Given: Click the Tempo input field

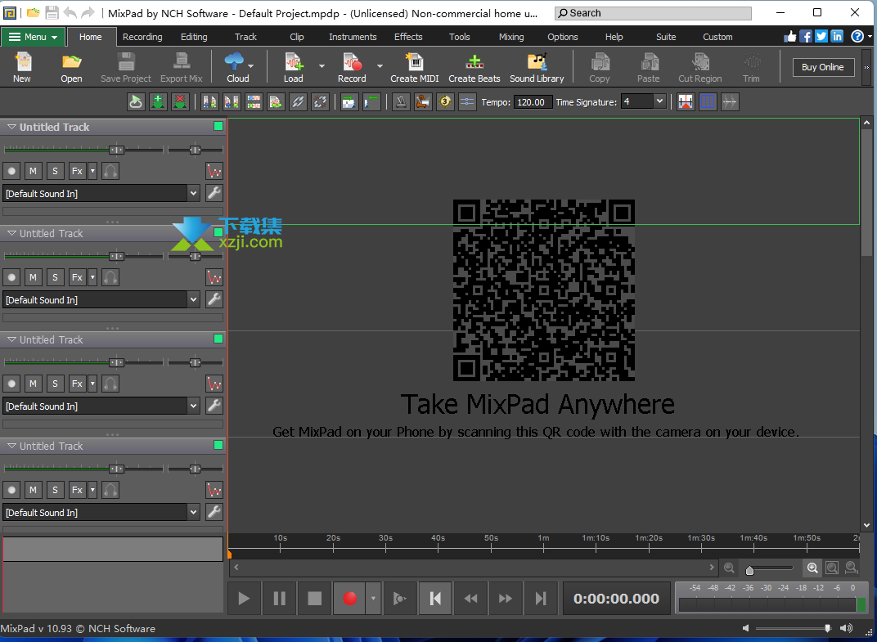Looking at the screenshot, I should click(x=533, y=101).
